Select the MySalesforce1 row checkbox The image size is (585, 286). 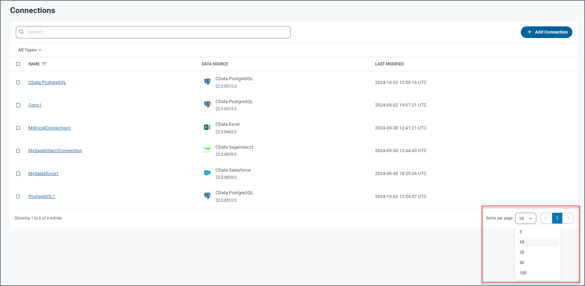click(x=18, y=174)
